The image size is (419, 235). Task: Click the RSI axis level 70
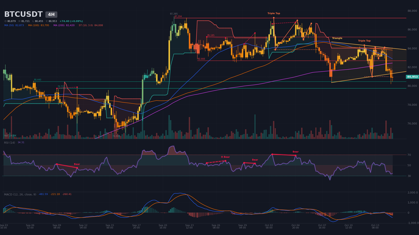[409, 155]
